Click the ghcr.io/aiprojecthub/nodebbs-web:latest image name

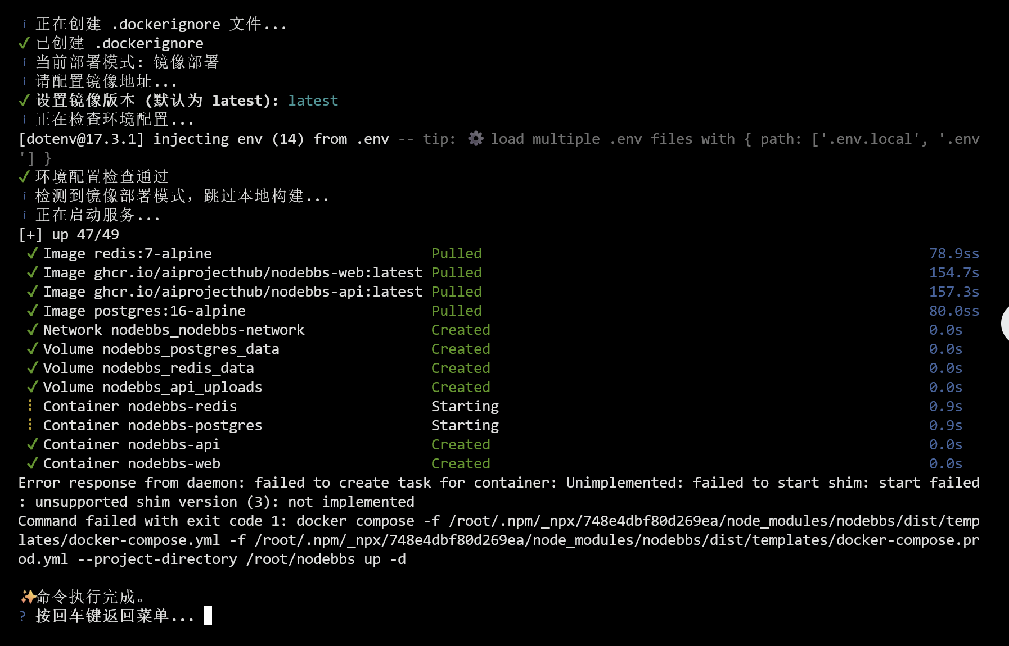click(x=258, y=272)
